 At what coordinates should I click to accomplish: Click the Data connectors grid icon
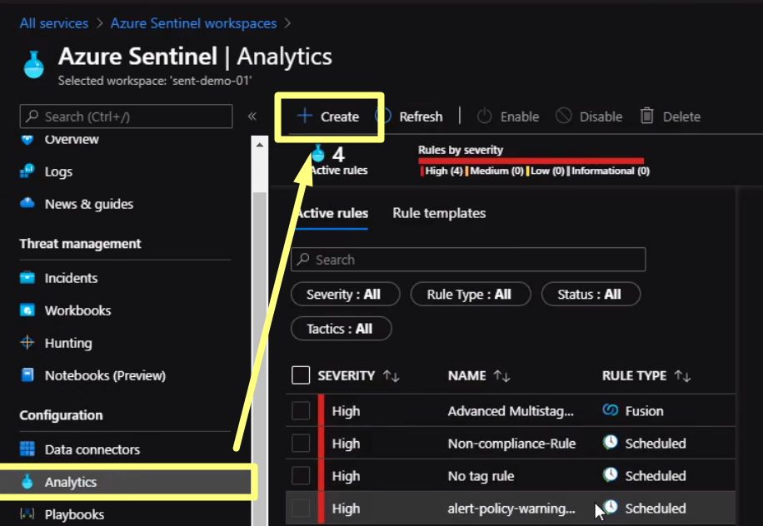click(27, 449)
